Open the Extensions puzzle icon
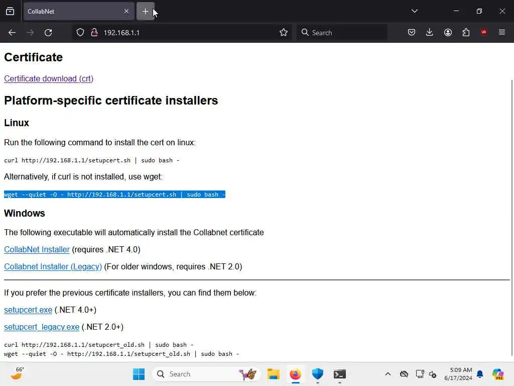Image resolution: width=514 pixels, height=386 pixels. (x=466, y=33)
